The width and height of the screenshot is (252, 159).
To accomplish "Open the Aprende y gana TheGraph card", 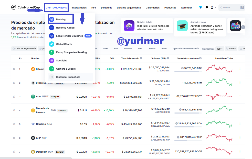I will 200,27.
